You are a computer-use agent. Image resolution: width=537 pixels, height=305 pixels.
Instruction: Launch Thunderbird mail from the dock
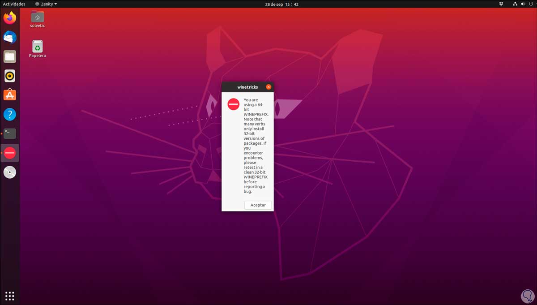coord(10,37)
